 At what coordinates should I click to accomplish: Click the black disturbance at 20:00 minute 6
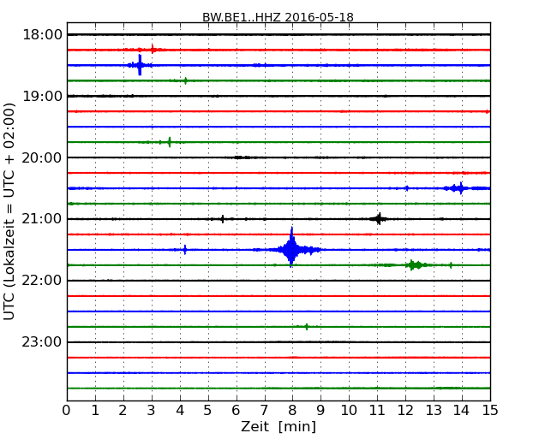tap(242, 157)
